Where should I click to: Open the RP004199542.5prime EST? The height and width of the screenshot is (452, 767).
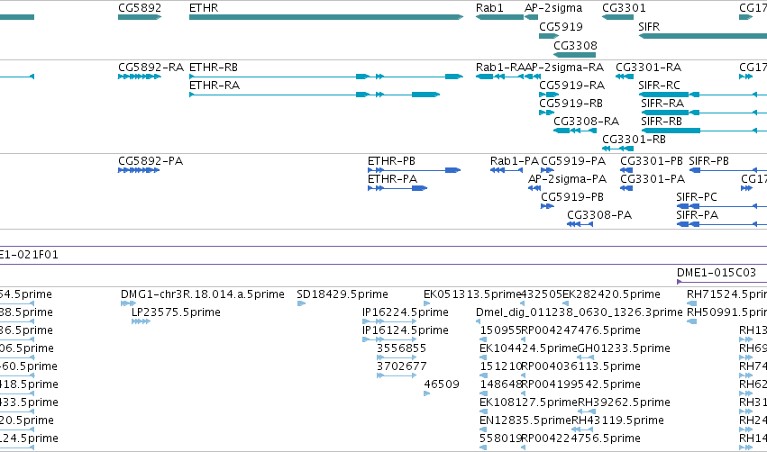click(x=523, y=393)
